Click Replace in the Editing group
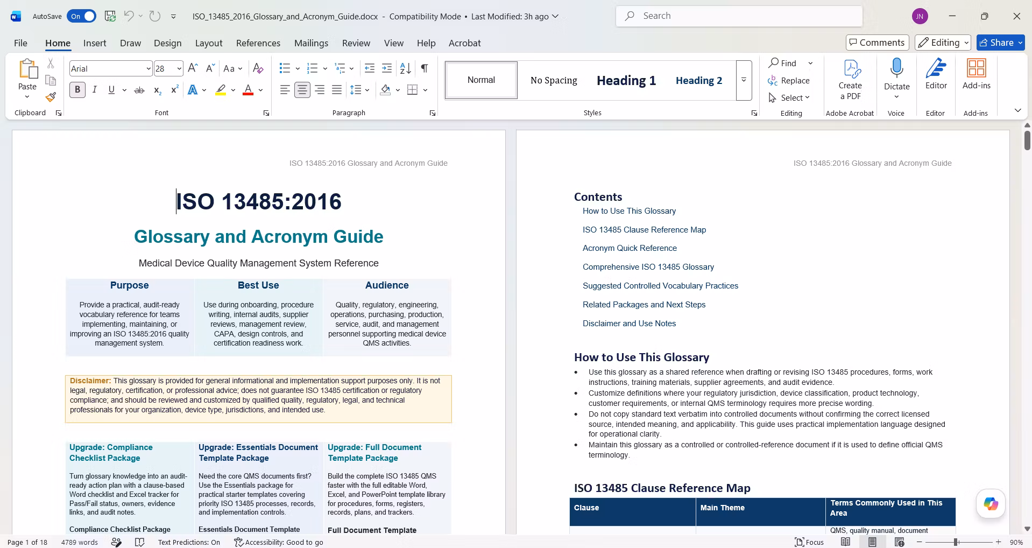The image size is (1032, 548). tap(789, 80)
